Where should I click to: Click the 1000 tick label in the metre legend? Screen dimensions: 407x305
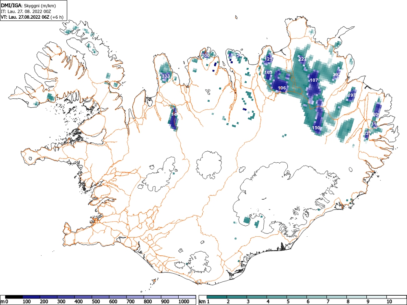(184, 301)
